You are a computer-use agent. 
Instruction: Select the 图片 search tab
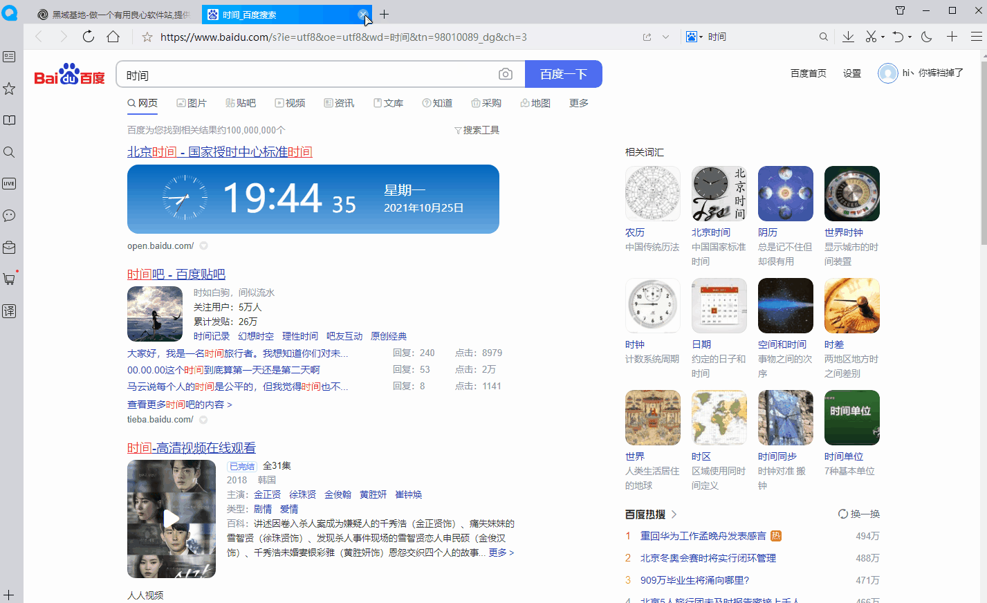pos(192,103)
